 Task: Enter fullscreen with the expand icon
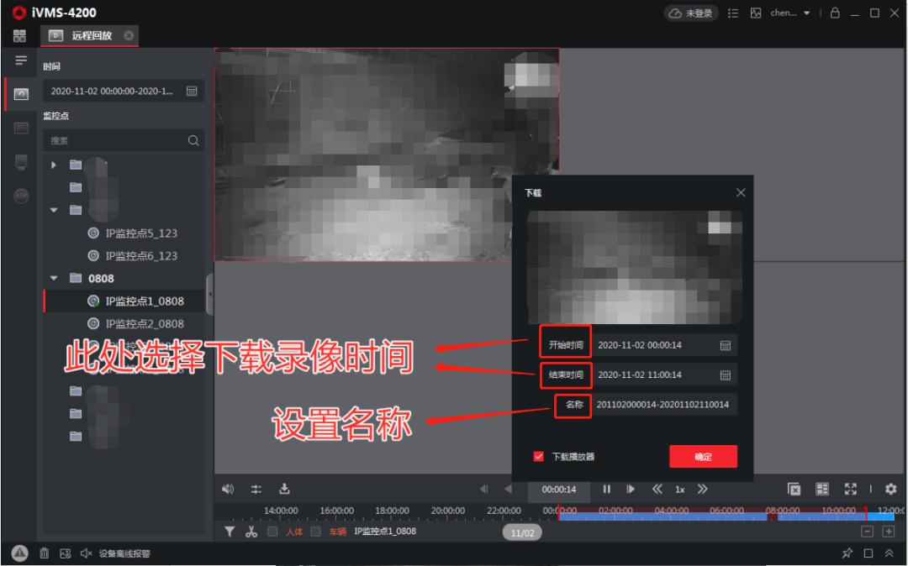(x=852, y=488)
